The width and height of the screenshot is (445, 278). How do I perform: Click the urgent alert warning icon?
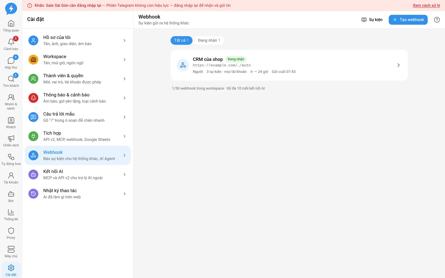click(x=30, y=6)
